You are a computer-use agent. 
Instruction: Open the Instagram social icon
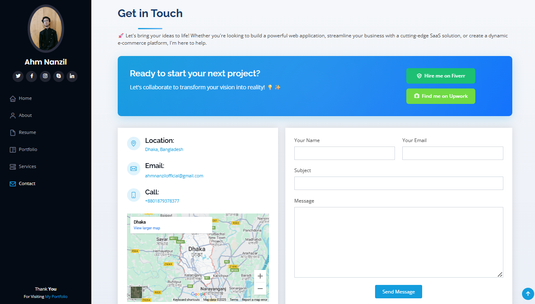click(x=45, y=76)
